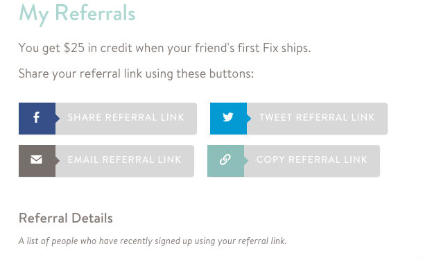This screenshot has height=260, width=423.
Task: Click the $25 credit amount text
Action: [74, 48]
